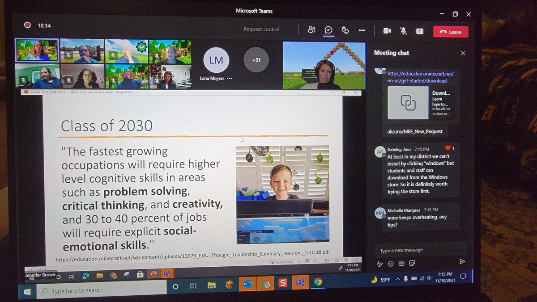Viewport: 537px width, 302px height.
Task: Turn on the camera in the Teams call
Action: [388, 30]
